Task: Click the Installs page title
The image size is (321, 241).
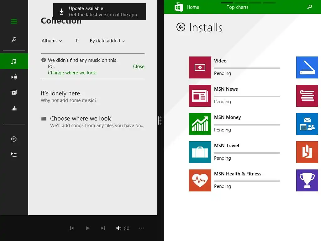Action: 206,28
